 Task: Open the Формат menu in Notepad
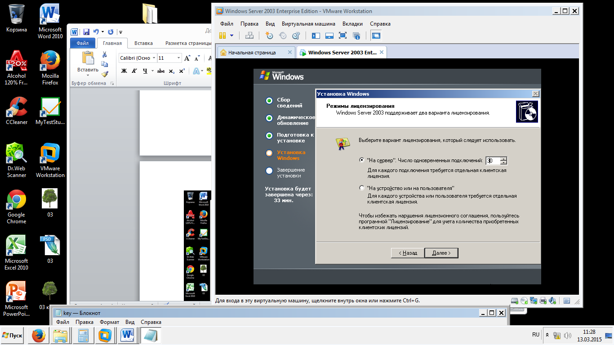point(109,322)
